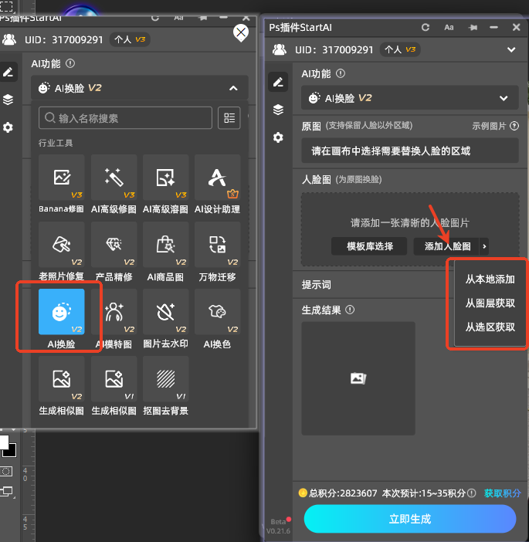The image size is (529, 542).
Task: Click the user avatar icon in right panel
Action: pyautogui.click(x=279, y=49)
